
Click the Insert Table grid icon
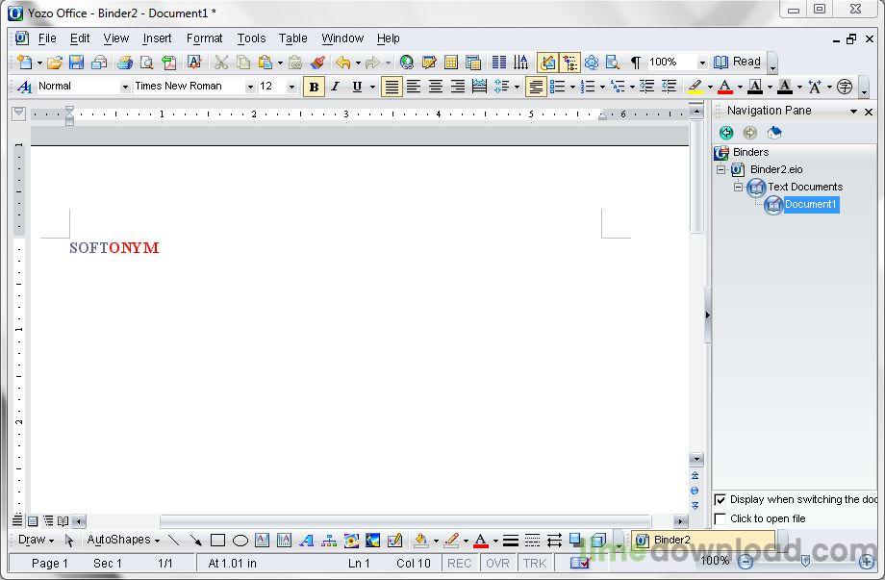coord(451,63)
